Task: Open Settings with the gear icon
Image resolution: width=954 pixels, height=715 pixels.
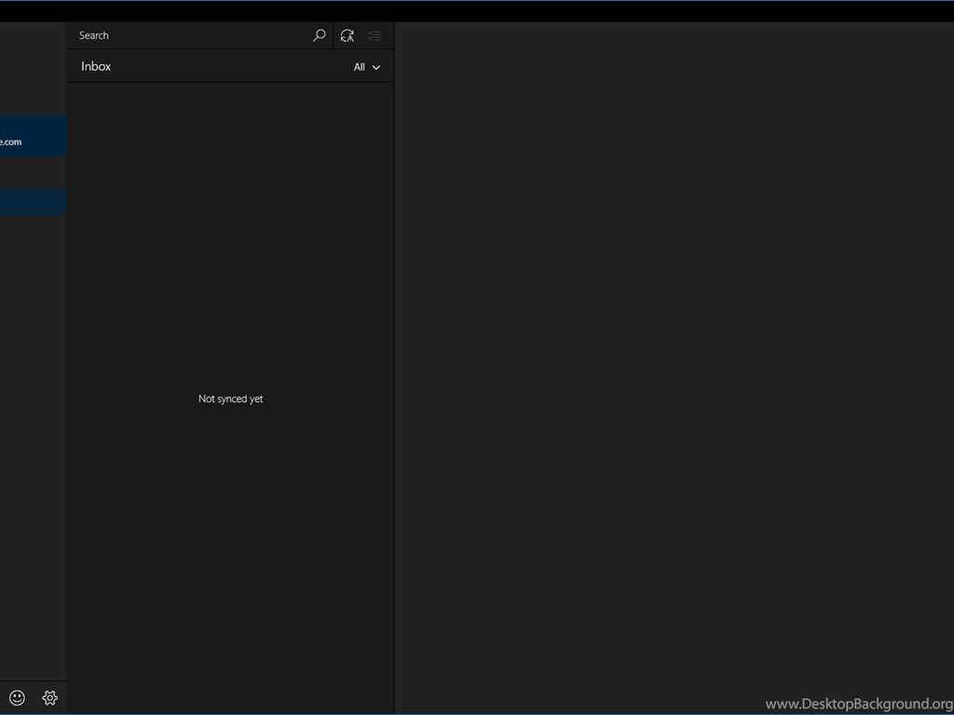Action: click(50, 697)
